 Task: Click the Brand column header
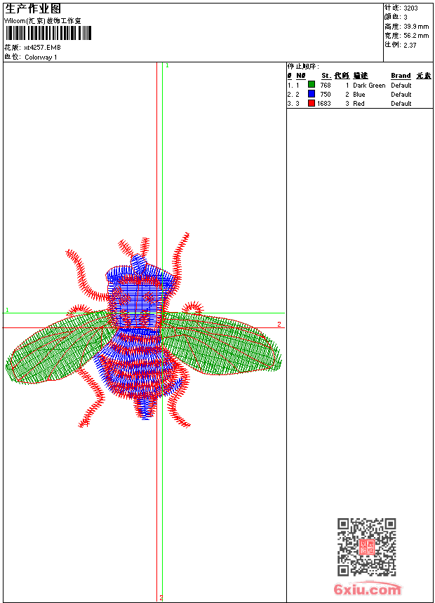pos(401,76)
